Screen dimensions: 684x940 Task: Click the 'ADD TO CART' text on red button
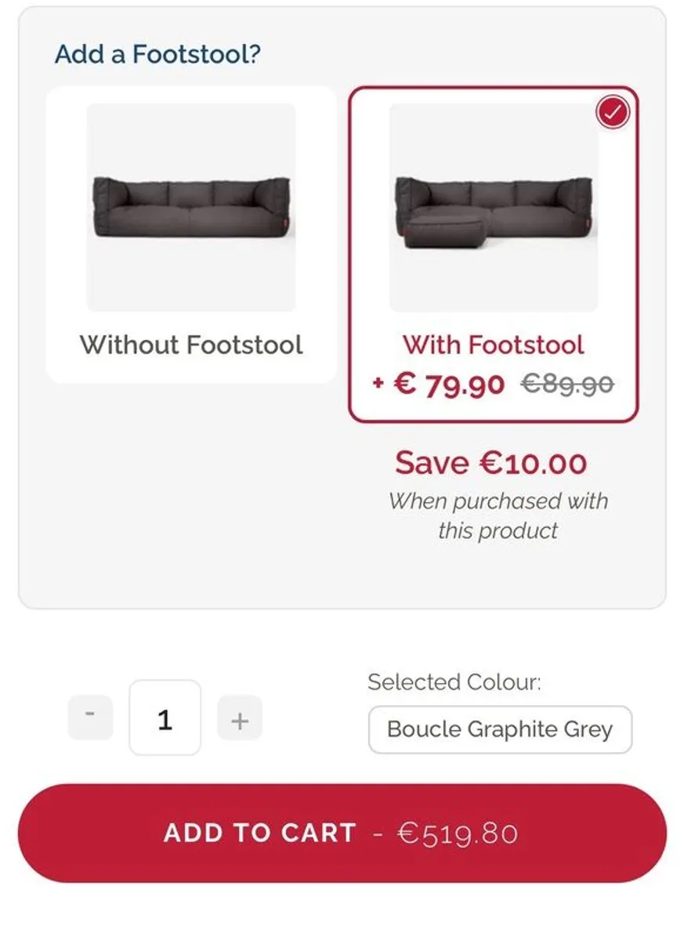260,833
